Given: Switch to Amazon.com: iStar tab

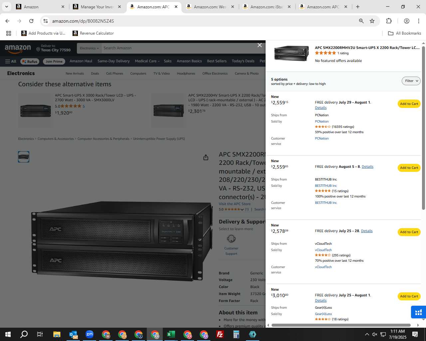Looking at the screenshot, I should click(x=266, y=7).
